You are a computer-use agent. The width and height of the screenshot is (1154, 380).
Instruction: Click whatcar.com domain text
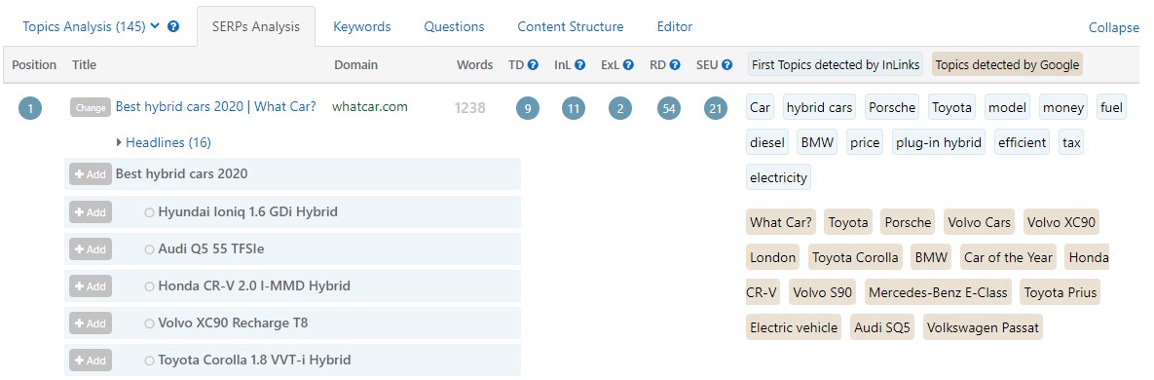pyautogui.click(x=369, y=107)
